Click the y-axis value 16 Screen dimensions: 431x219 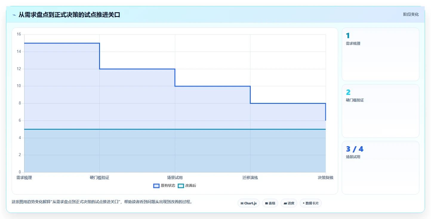(19, 34)
